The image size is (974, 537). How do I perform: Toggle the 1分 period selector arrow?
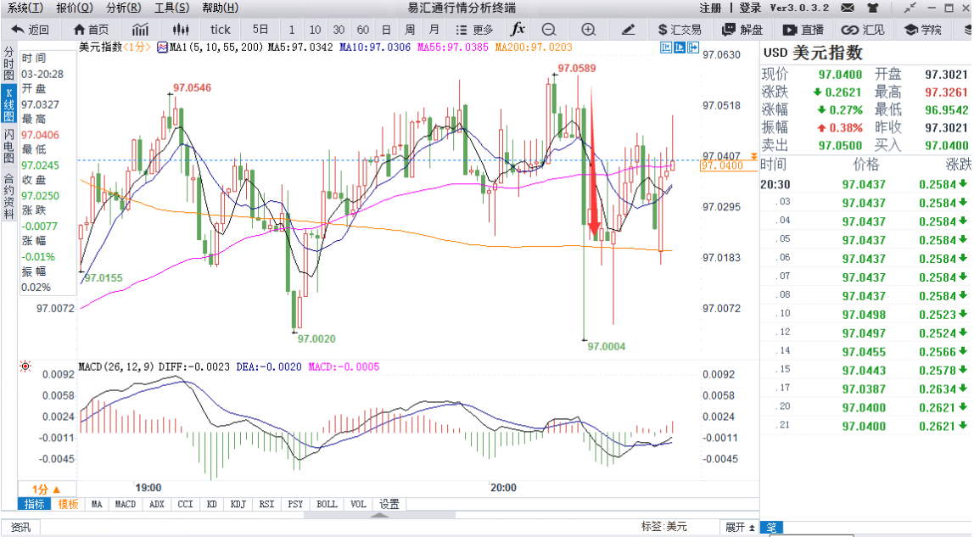47,489
